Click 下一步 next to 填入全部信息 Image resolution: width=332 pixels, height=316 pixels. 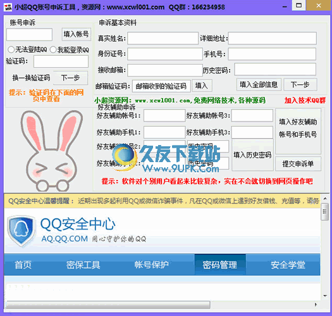[x=300, y=85]
